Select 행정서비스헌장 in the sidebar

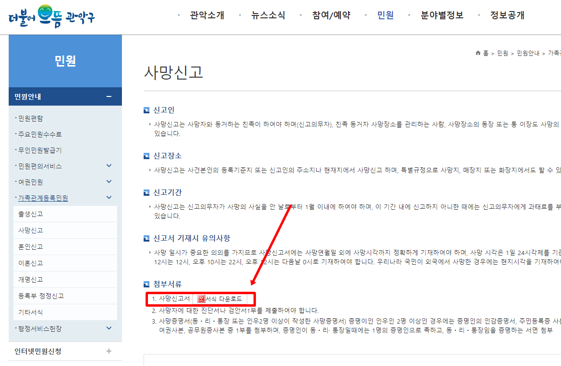(x=40, y=328)
